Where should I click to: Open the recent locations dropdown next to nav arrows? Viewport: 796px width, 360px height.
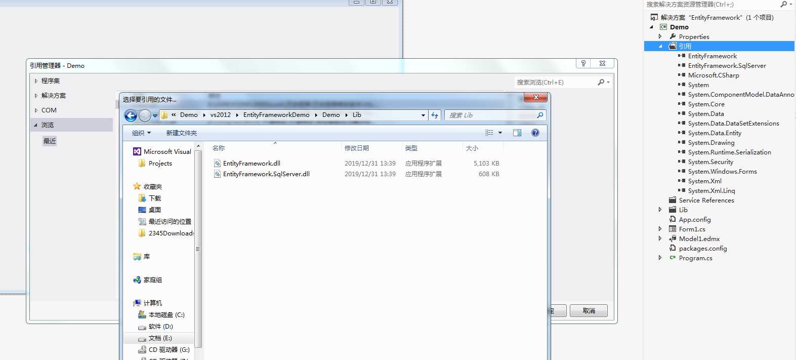point(155,115)
